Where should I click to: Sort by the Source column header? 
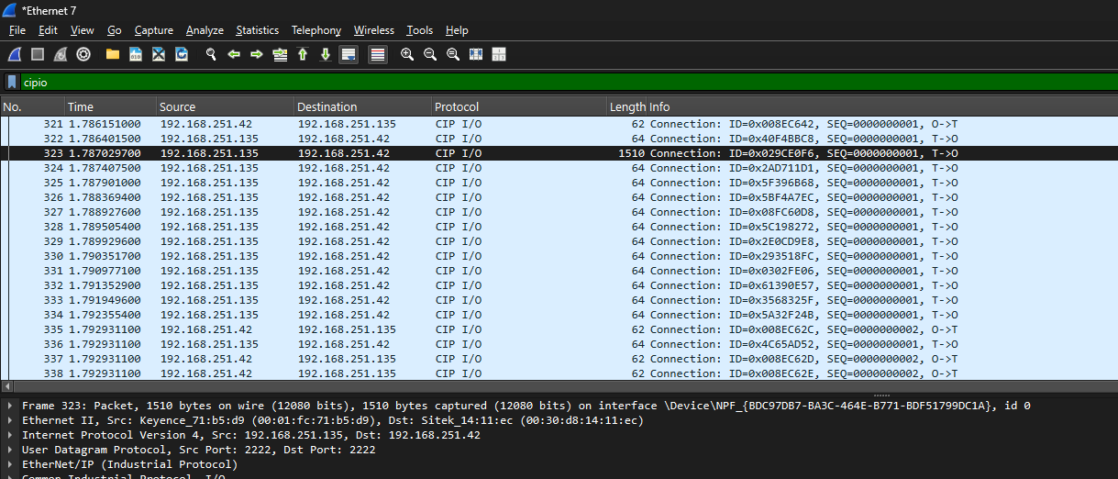click(x=225, y=106)
